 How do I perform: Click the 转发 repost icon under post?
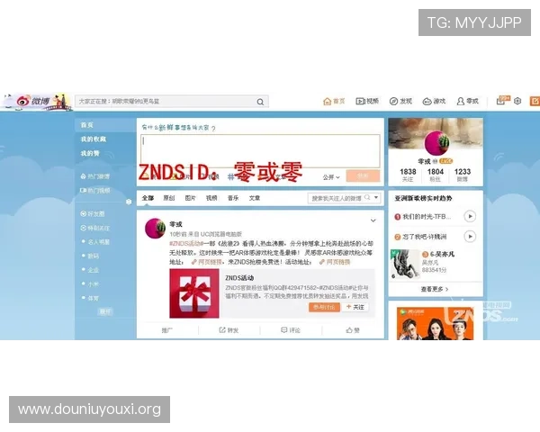[229, 330]
